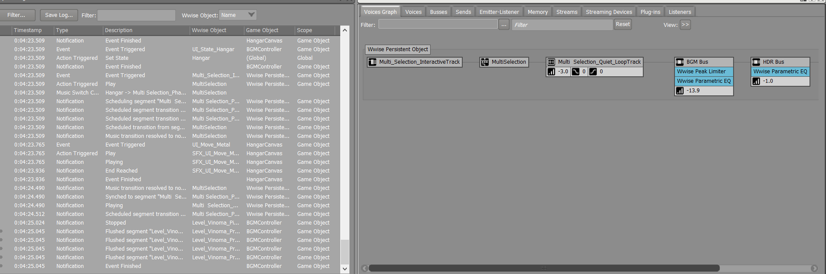Screen dimensions: 826x274
Task: Open the Emitter-Listener tab
Action: tap(499, 12)
